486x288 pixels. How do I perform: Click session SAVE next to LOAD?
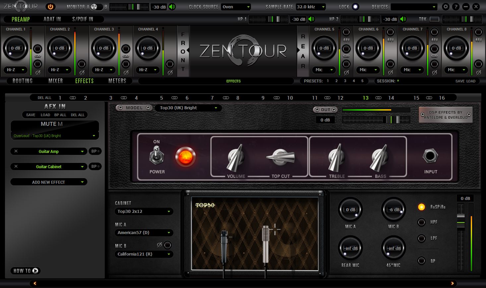(x=460, y=81)
